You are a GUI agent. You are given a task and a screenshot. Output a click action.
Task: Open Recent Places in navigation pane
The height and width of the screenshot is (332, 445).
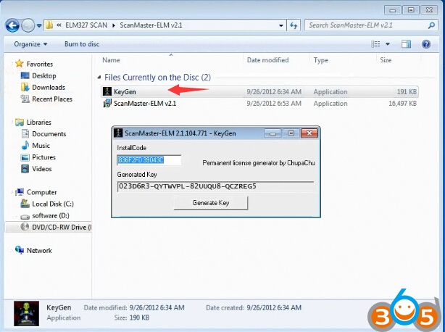tap(52, 99)
